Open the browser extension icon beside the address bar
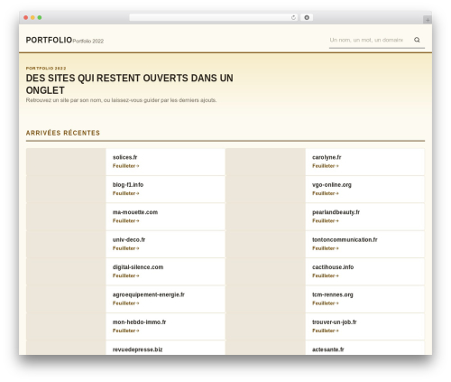 [307, 18]
